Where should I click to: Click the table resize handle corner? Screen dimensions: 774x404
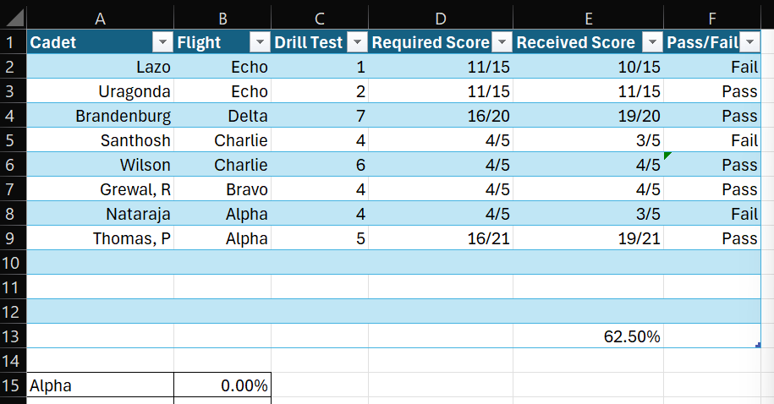click(x=758, y=345)
